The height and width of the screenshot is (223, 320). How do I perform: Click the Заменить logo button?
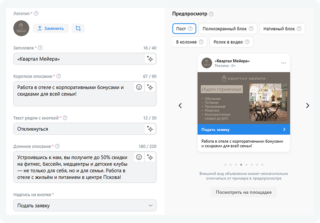pos(51,28)
